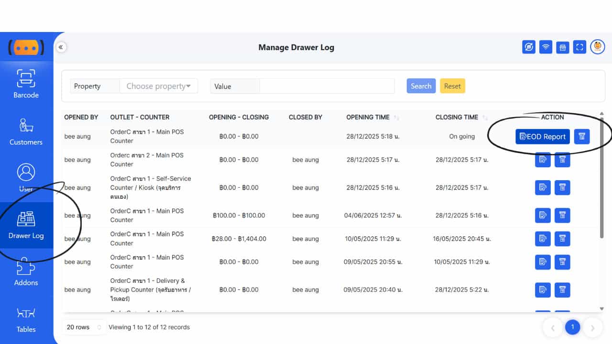Screen dimensions: 612x344
Task: Open the store outlet icon in header
Action: tap(563, 47)
